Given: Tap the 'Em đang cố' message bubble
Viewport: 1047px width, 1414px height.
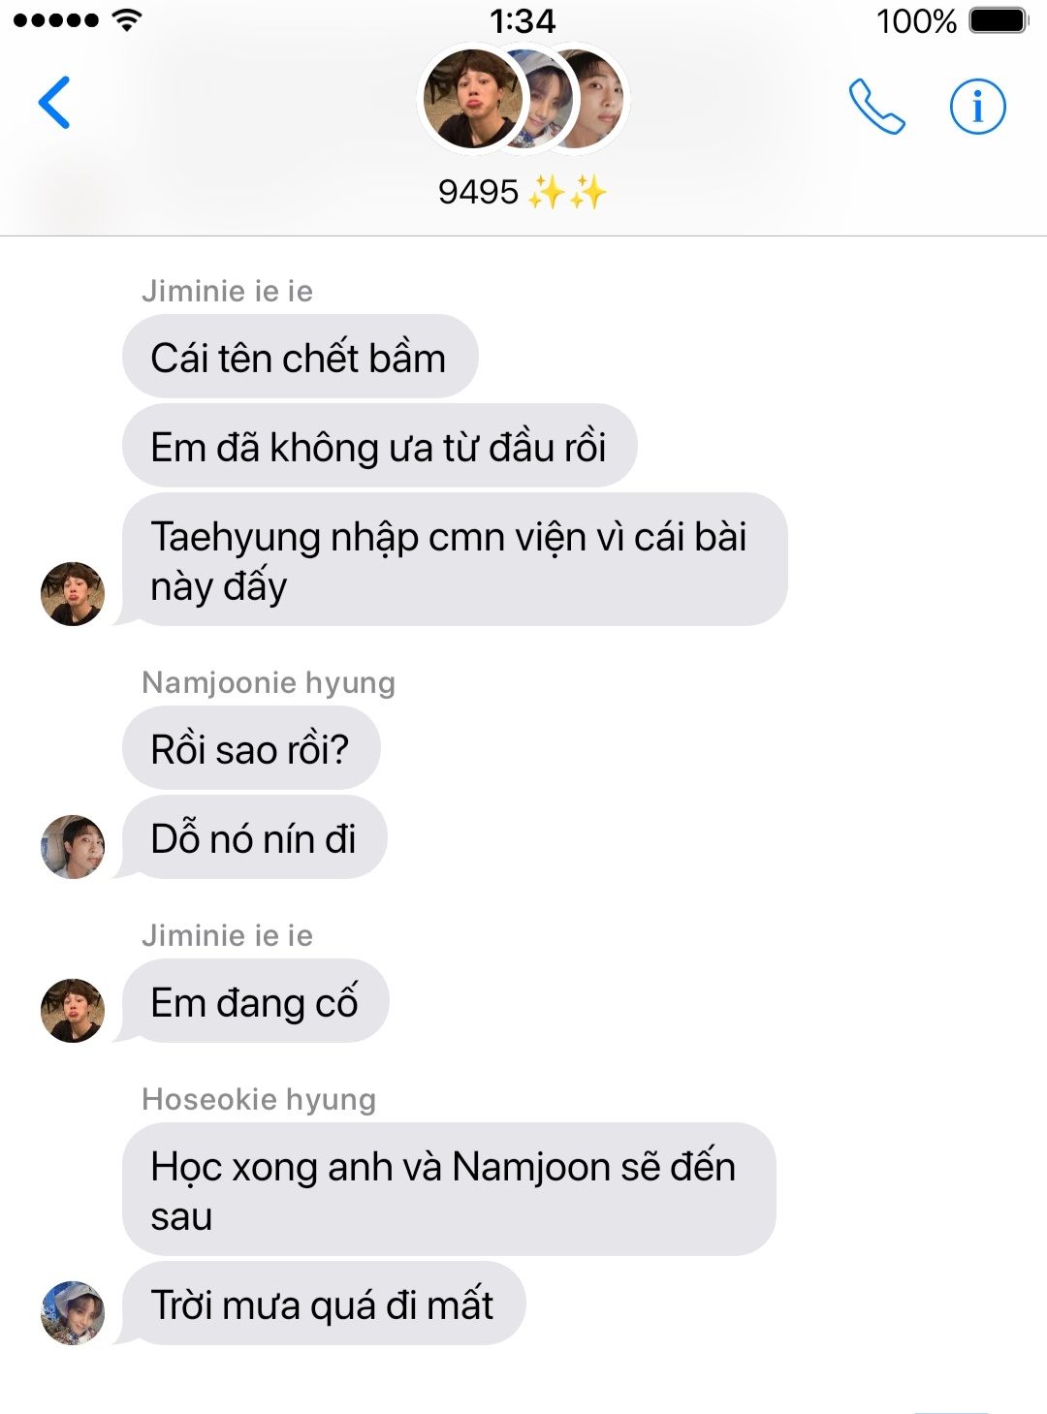Looking at the screenshot, I should pos(255,1001).
